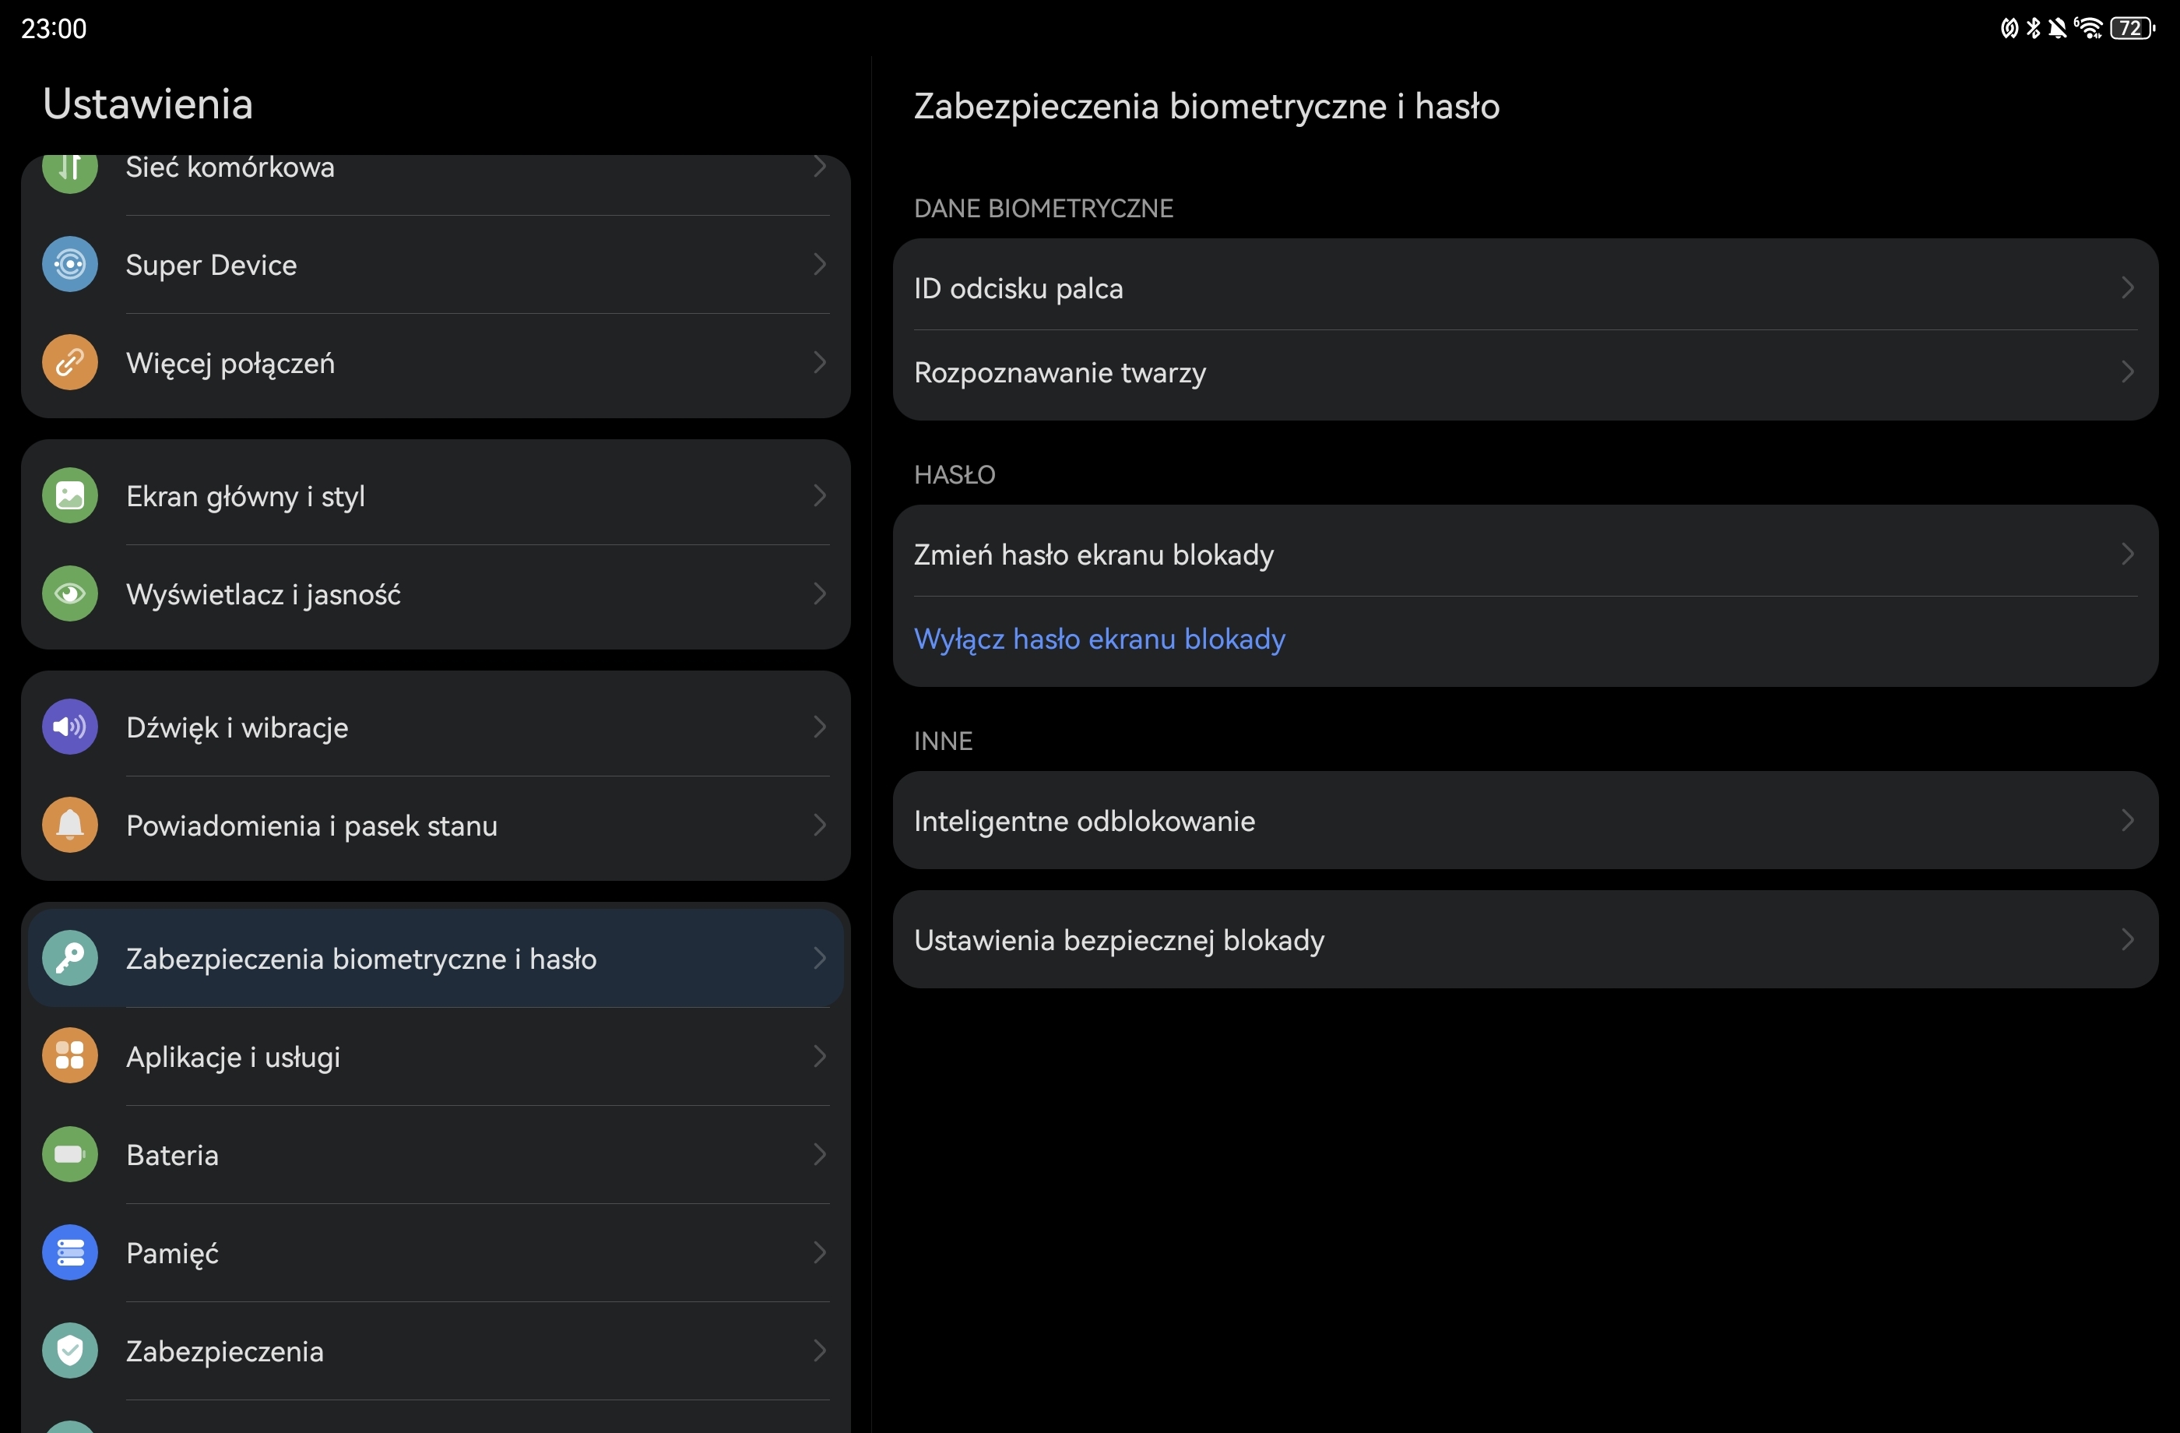
Task: Tap the Aplikacje i usługi grid icon
Action: point(69,1055)
